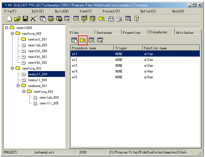Switch to the Attributes tab
This screenshot has height=157, width=205.
point(188,32)
